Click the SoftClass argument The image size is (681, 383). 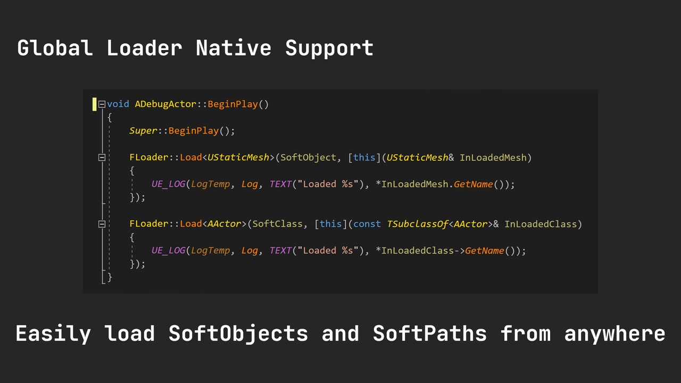[277, 224]
